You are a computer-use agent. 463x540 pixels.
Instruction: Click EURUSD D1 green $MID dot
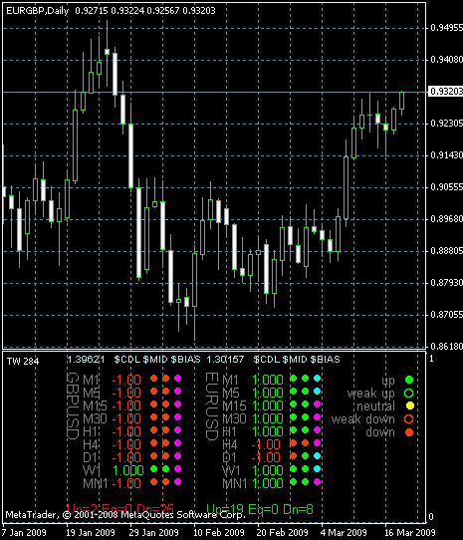[305, 455]
